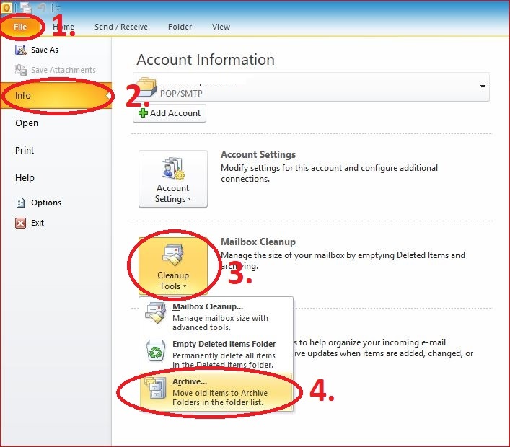Select Info in the backstage menu
Image resolution: width=510 pixels, height=447 pixels.
[56, 95]
